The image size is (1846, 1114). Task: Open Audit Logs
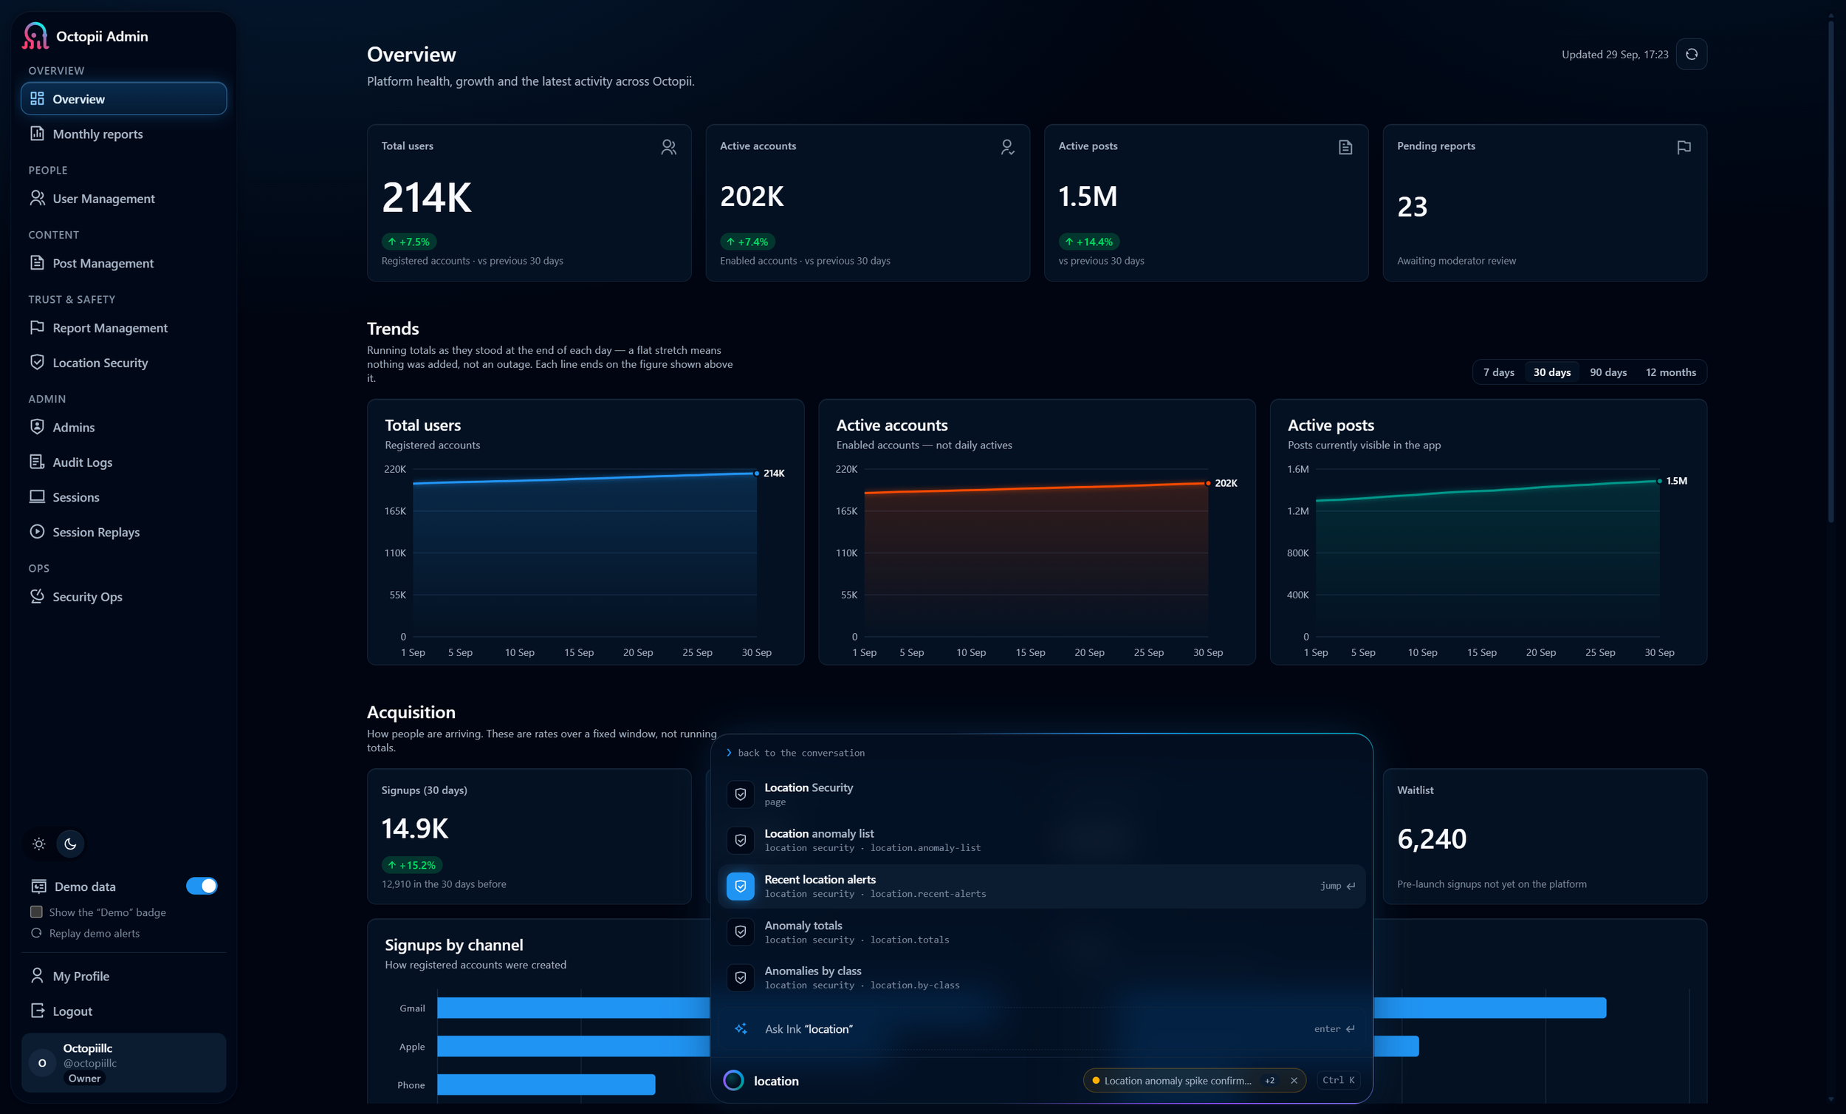click(123, 462)
